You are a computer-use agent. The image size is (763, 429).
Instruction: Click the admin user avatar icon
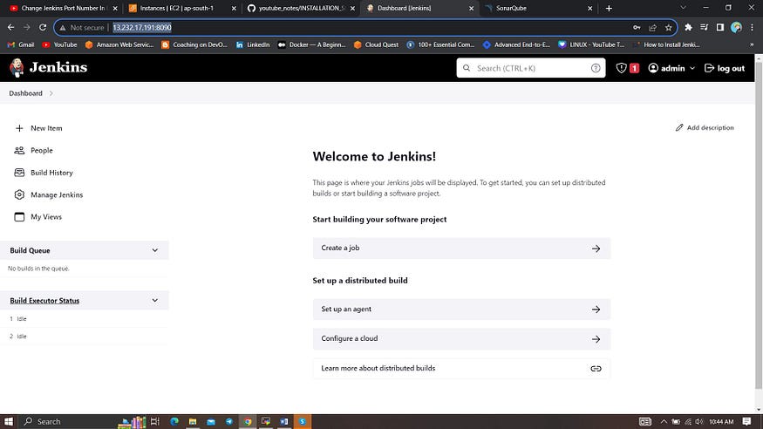653,68
